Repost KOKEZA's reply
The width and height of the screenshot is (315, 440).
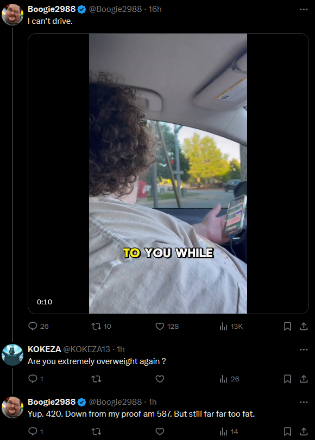[x=96, y=379]
